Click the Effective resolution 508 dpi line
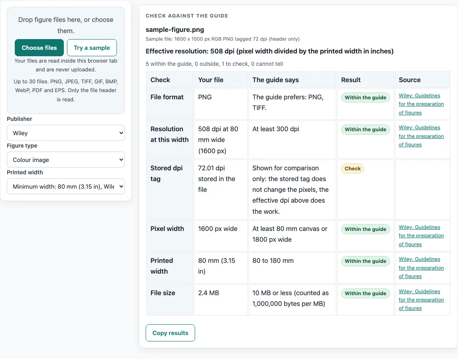The height and width of the screenshot is (359, 458). pos(270,51)
